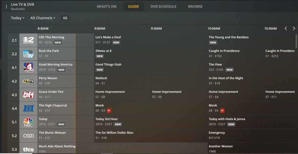Open Let's Make a Deal program
The height and width of the screenshot is (154, 298).
click(151, 40)
